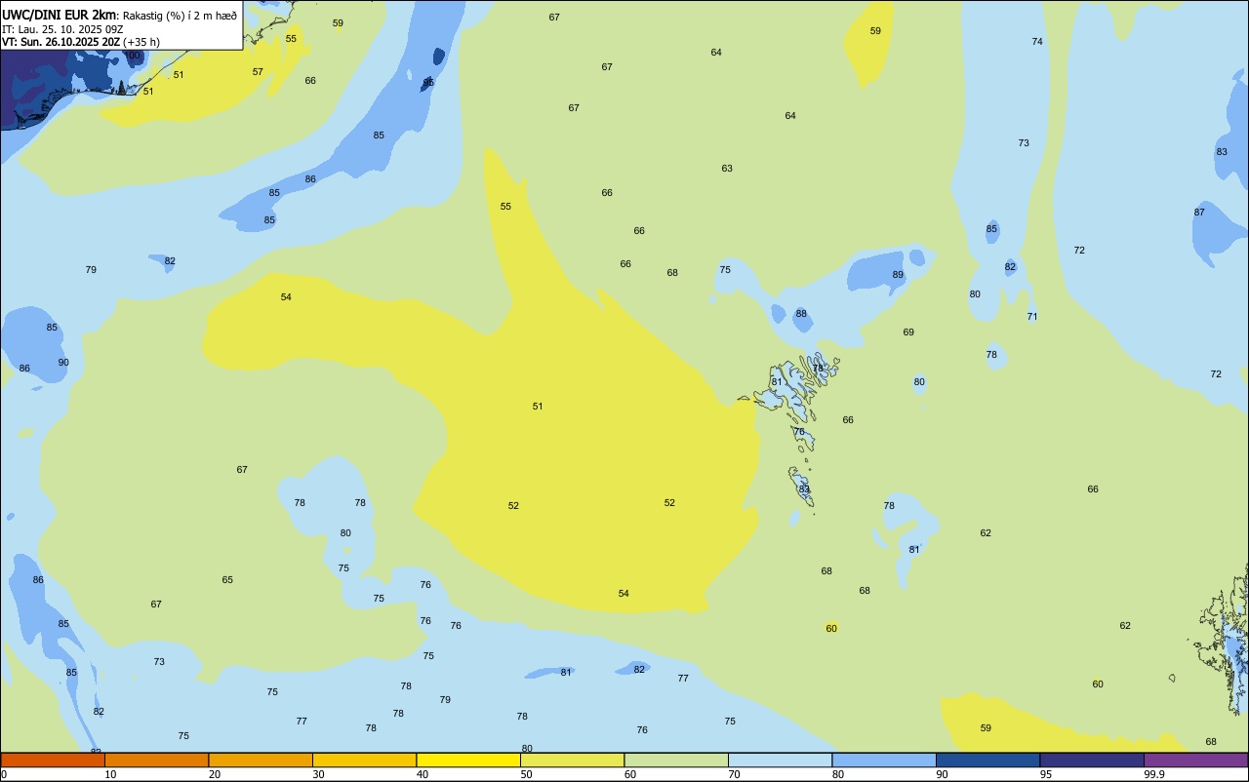1249x782 pixels.
Task: Click the humidity value 88 on the map
Action: pos(801,314)
